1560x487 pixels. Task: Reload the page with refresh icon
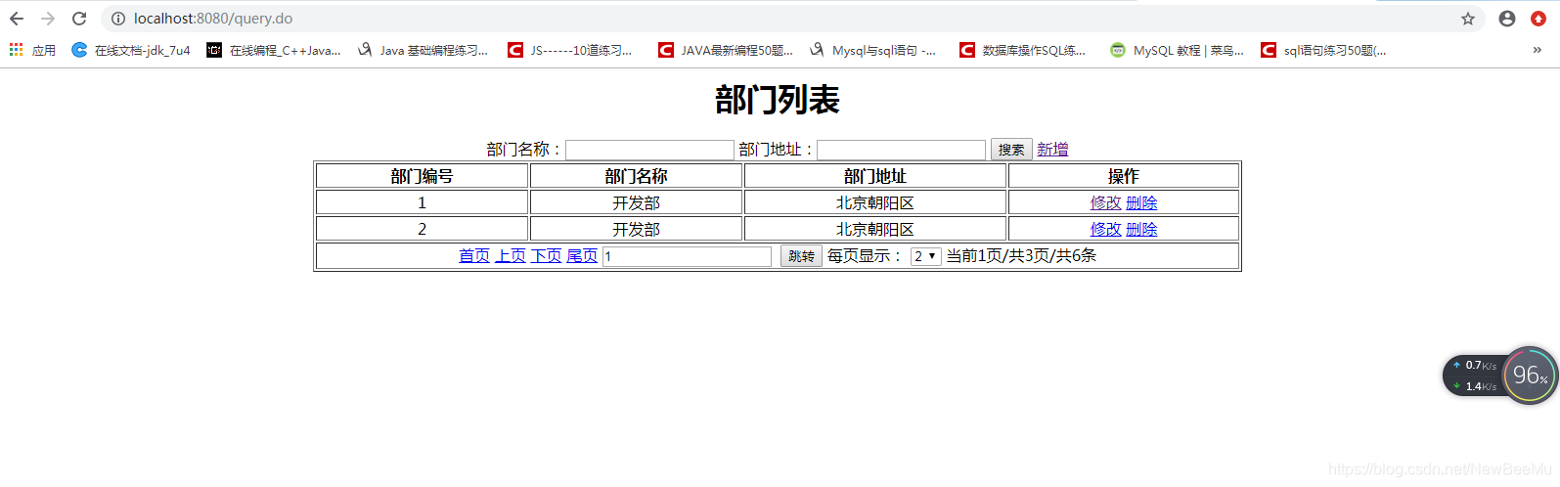pyautogui.click(x=79, y=19)
